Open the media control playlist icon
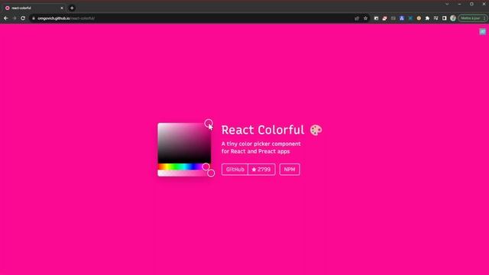 [x=436, y=18]
